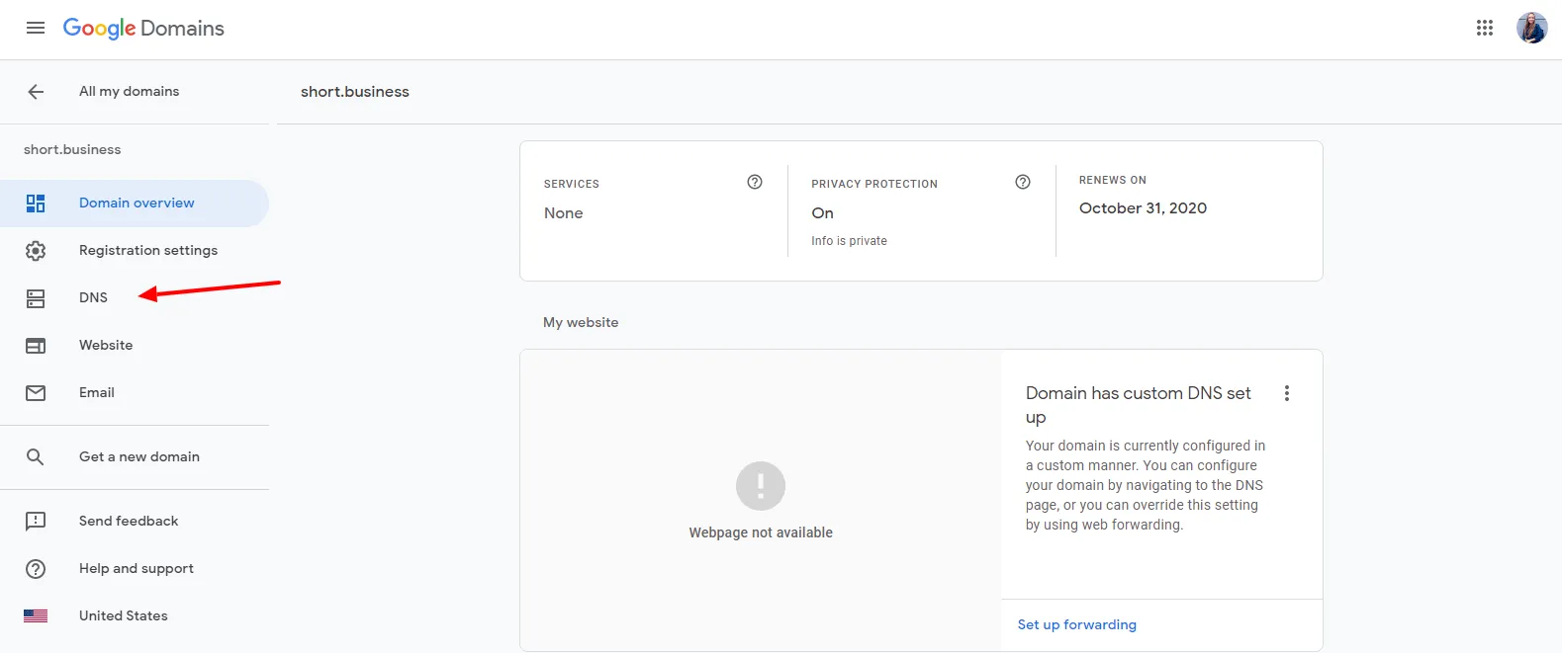Select Domain overview in the sidebar
Viewport: 1562px width, 653px height.
[135, 204]
